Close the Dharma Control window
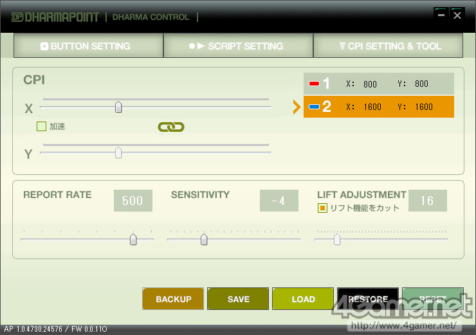The image size is (476, 335). (x=457, y=15)
